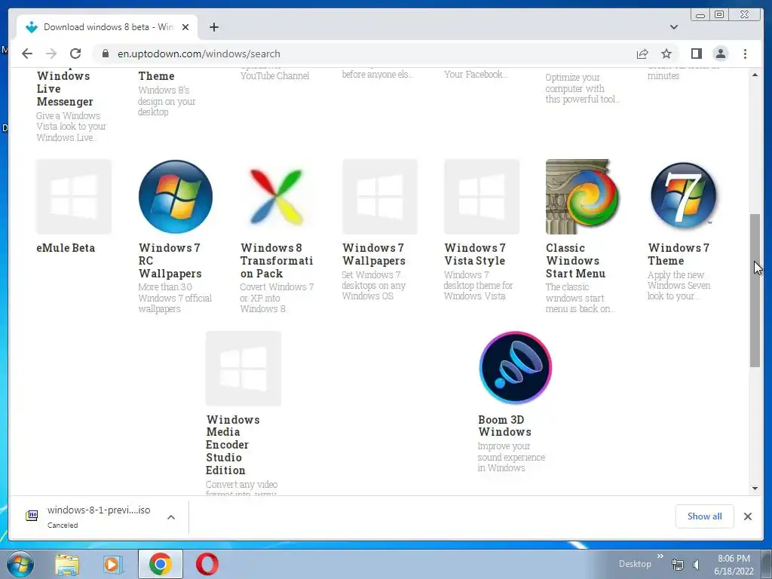This screenshot has width=772, height=579.
Task: Launch Windows Media Player from taskbar
Action: (x=113, y=565)
